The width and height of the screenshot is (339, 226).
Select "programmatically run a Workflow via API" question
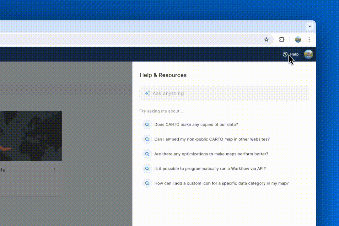[x=210, y=169]
